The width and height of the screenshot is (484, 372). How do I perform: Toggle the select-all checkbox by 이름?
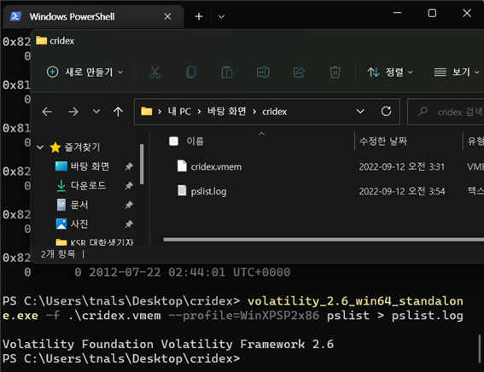point(173,142)
